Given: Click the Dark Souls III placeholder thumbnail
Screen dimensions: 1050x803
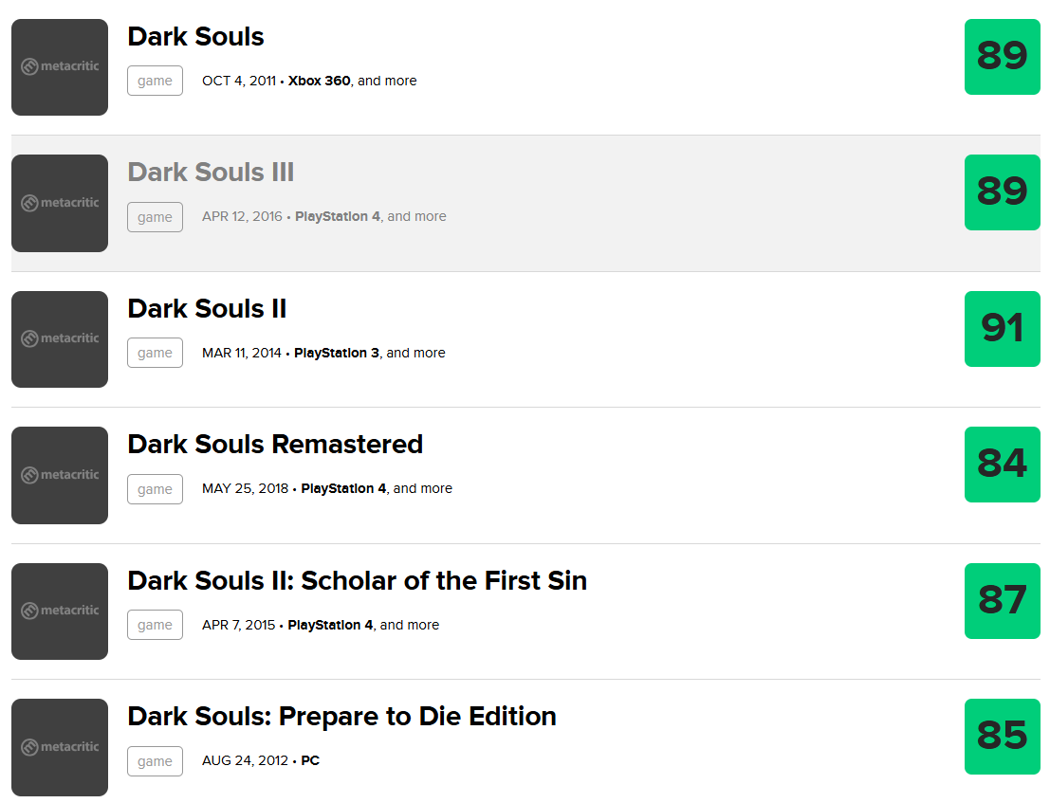Looking at the screenshot, I should click(60, 203).
